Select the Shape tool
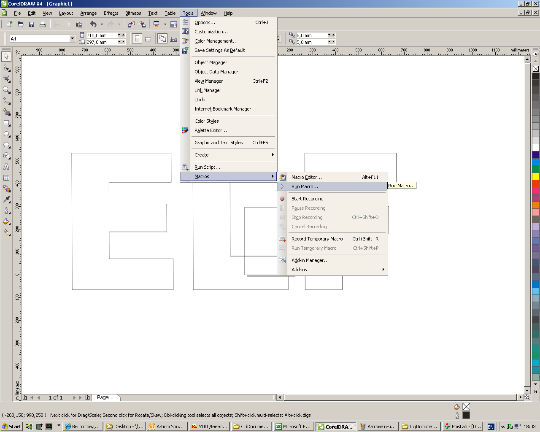 (6, 67)
